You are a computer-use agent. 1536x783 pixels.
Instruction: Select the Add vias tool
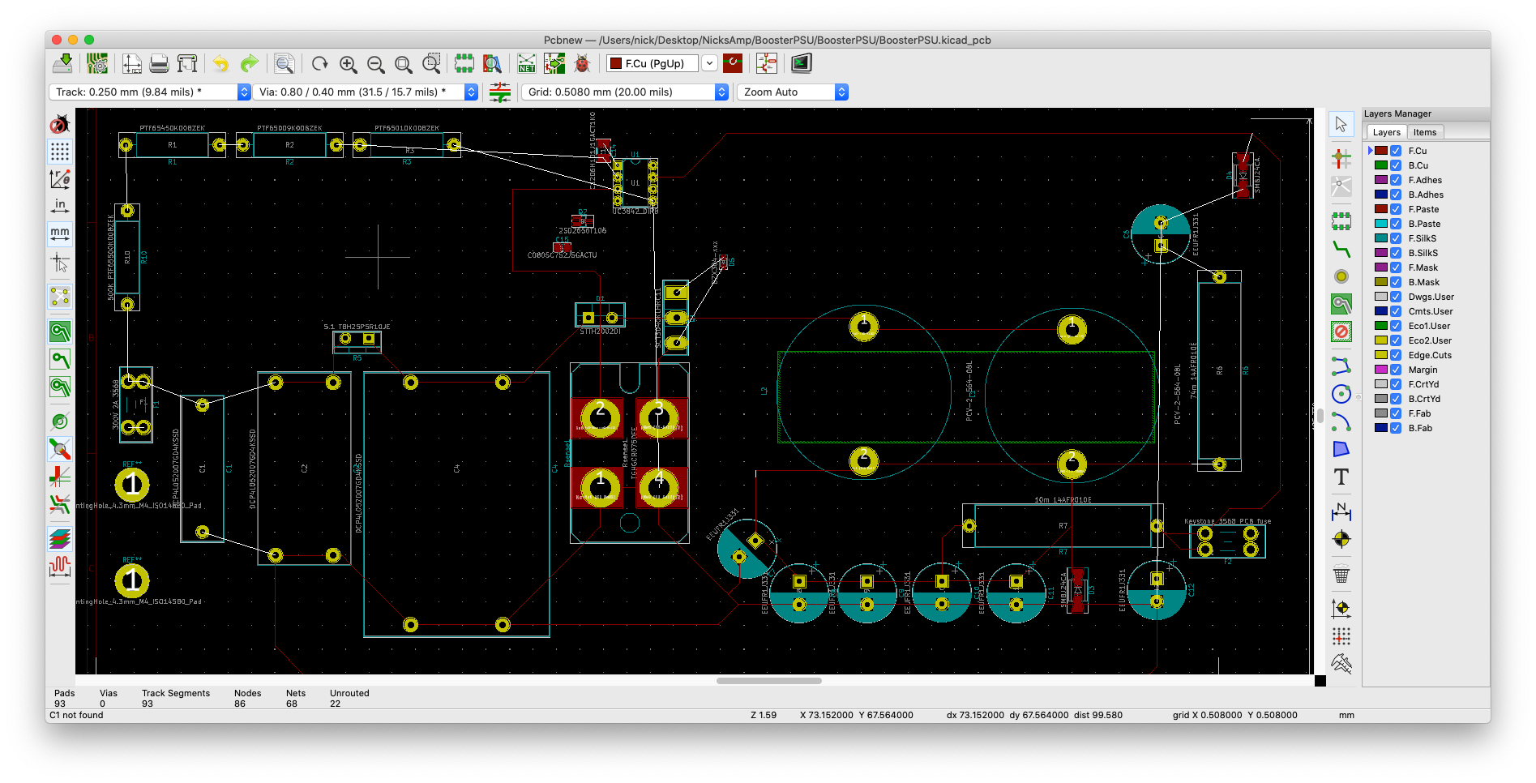click(x=1341, y=276)
